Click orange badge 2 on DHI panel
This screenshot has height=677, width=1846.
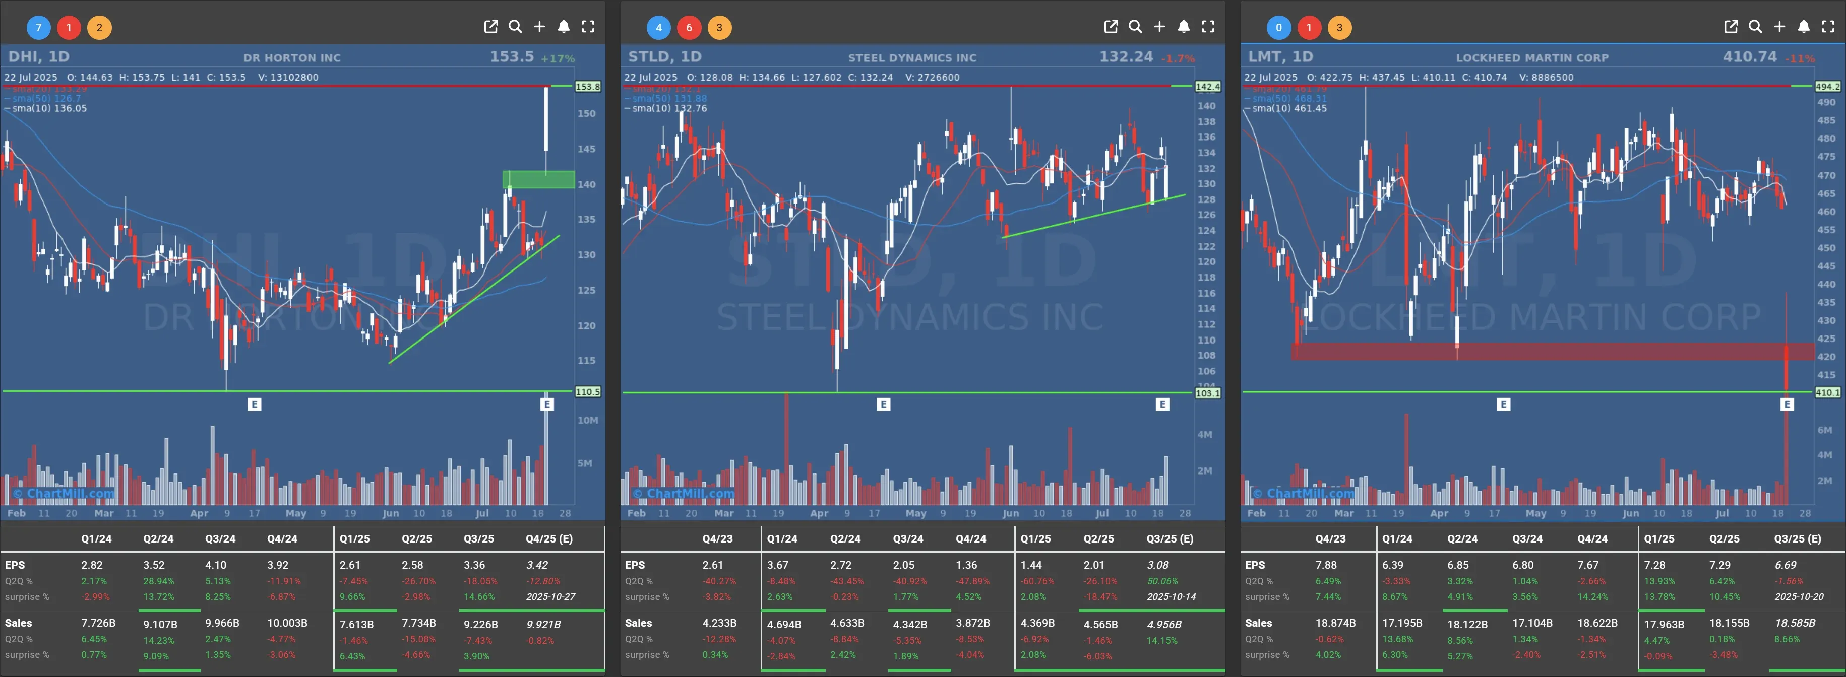pyautogui.click(x=100, y=28)
